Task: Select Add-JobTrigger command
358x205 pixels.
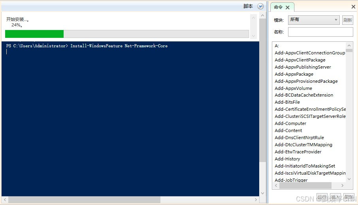Action: pos(291,180)
